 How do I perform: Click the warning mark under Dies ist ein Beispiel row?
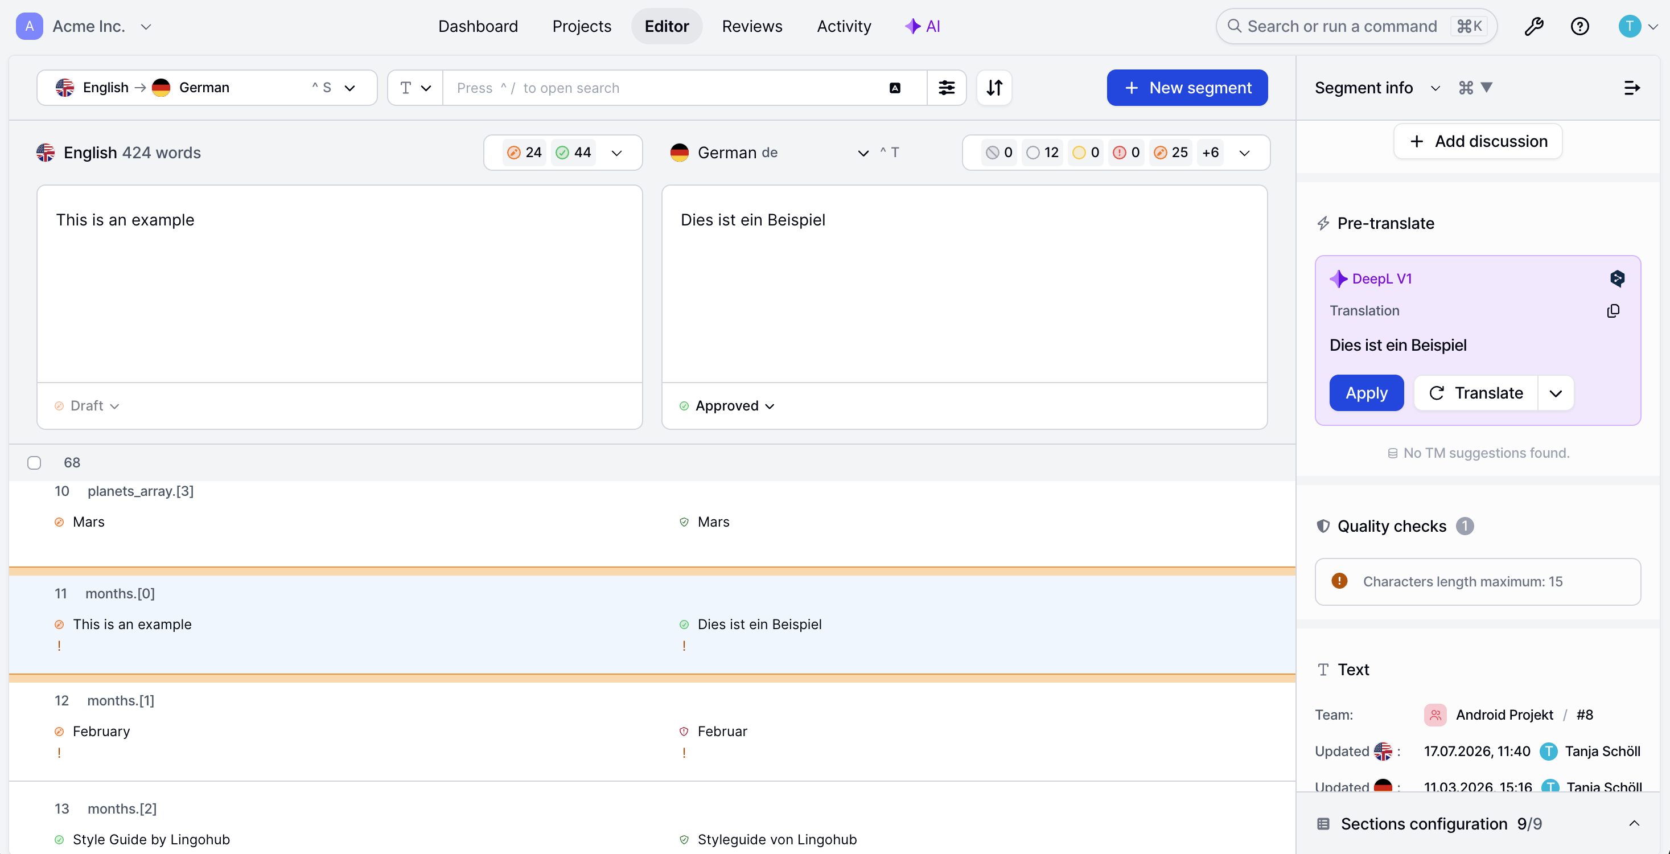(684, 646)
